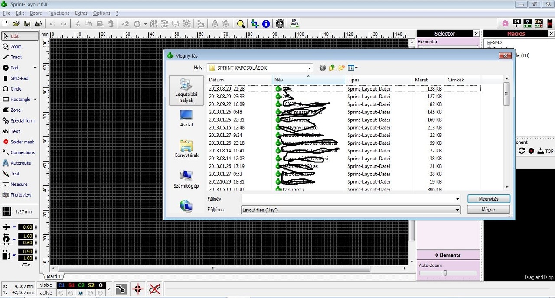Screen dimensions: 555x298
Task: Adjust the Auto-Zoom slider
Action: pyautogui.click(x=445, y=273)
